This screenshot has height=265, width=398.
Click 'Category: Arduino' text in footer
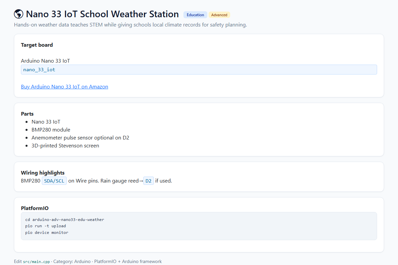(x=72, y=262)
